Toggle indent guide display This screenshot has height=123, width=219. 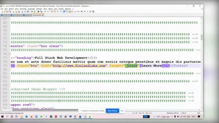tap(64, 12)
